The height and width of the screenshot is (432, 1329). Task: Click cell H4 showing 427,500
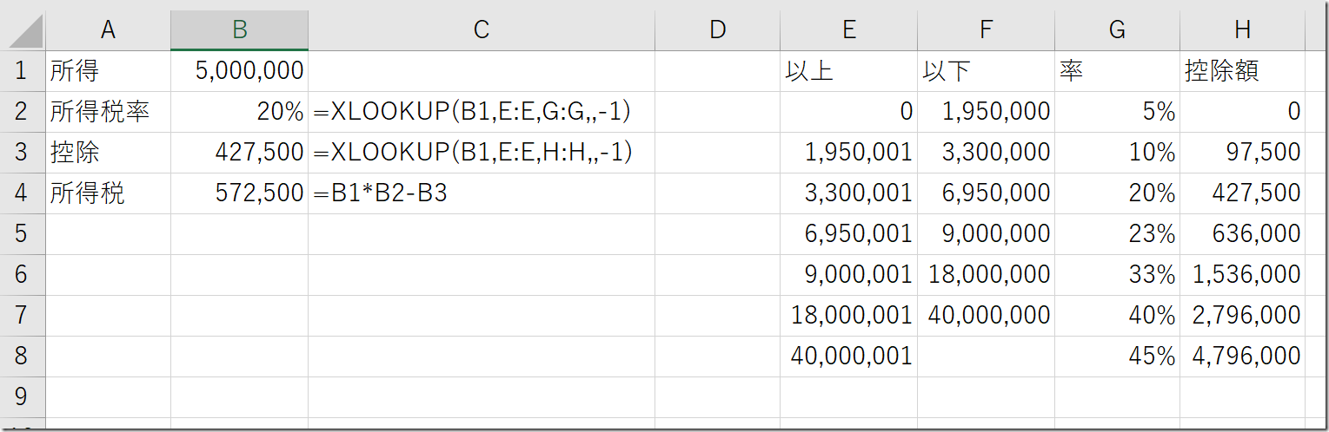(1242, 193)
